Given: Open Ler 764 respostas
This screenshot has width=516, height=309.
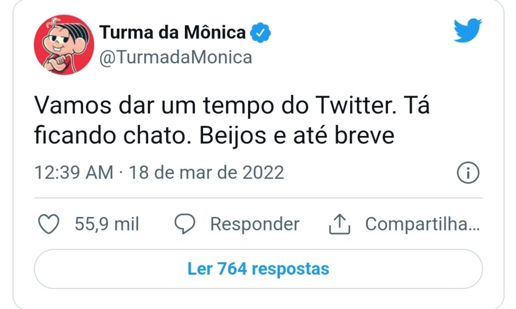Looking at the screenshot, I should click(258, 269).
